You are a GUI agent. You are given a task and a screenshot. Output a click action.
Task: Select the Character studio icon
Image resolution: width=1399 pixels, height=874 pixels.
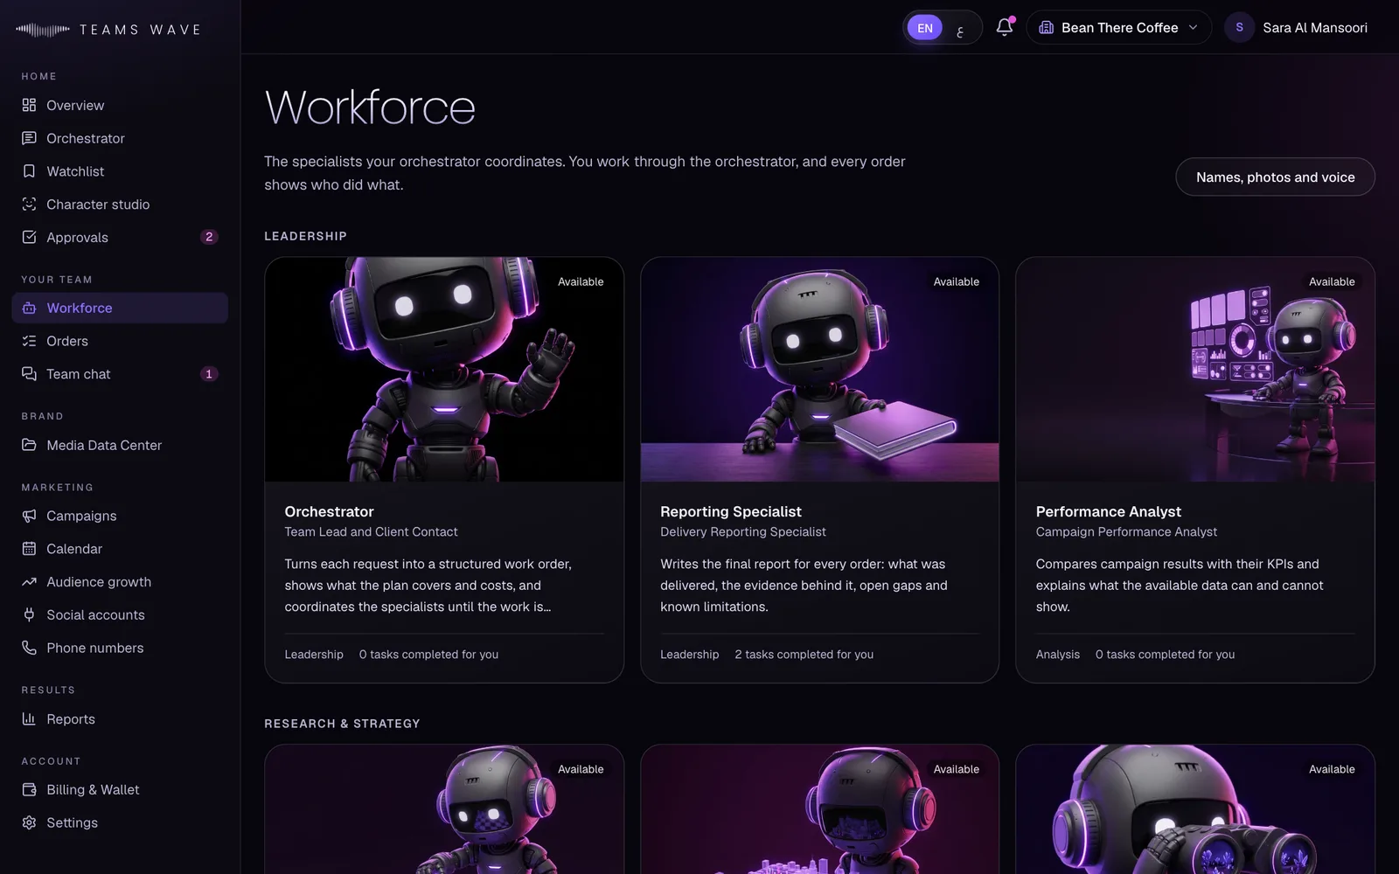pos(29,204)
